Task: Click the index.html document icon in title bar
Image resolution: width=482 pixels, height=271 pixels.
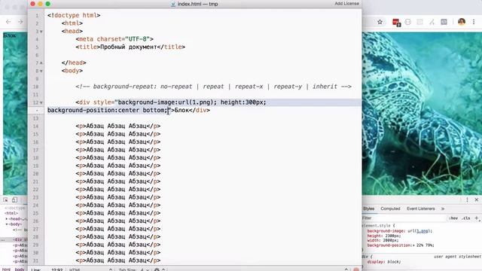Action: coord(173,4)
